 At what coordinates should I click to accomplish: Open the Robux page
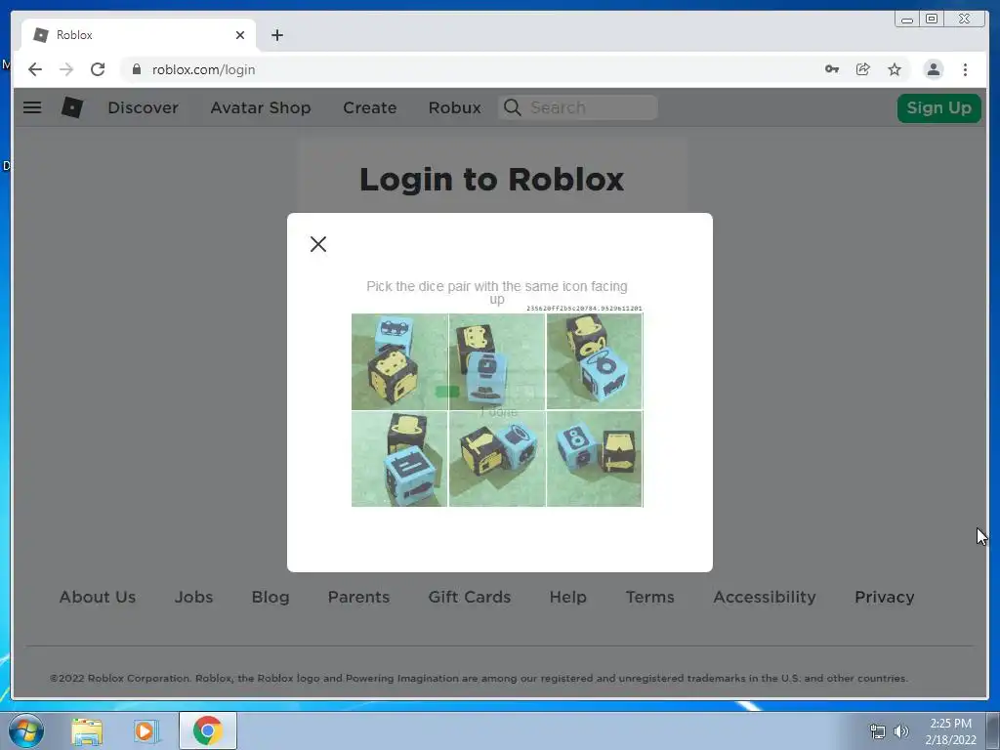click(x=455, y=107)
